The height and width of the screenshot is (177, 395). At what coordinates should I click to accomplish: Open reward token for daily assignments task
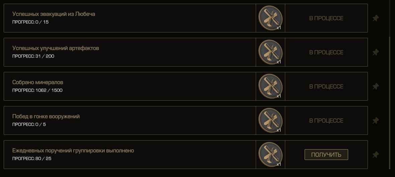(x=270, y=155)
